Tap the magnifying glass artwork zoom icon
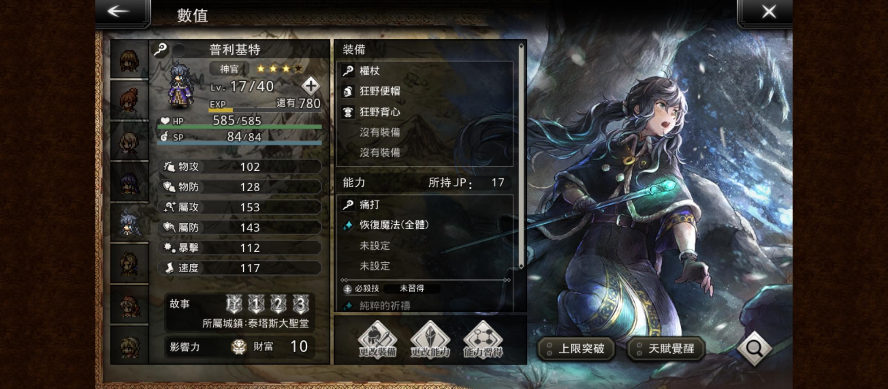Viewport: 888px width, 389px height. click(x=754, y=348)
